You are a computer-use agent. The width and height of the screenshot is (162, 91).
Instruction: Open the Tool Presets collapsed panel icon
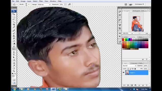(120, 20)
